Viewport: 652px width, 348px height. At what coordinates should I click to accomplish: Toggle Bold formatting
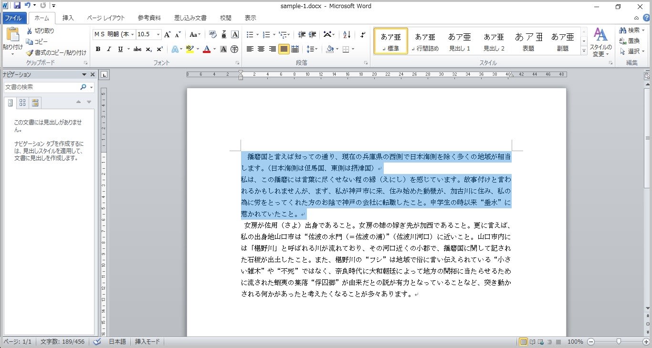pos(98,49)
